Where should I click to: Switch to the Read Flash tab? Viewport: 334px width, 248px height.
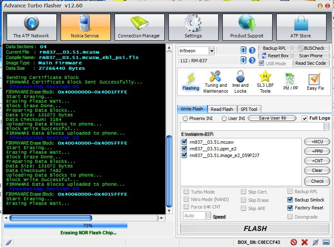click(222, 109)
